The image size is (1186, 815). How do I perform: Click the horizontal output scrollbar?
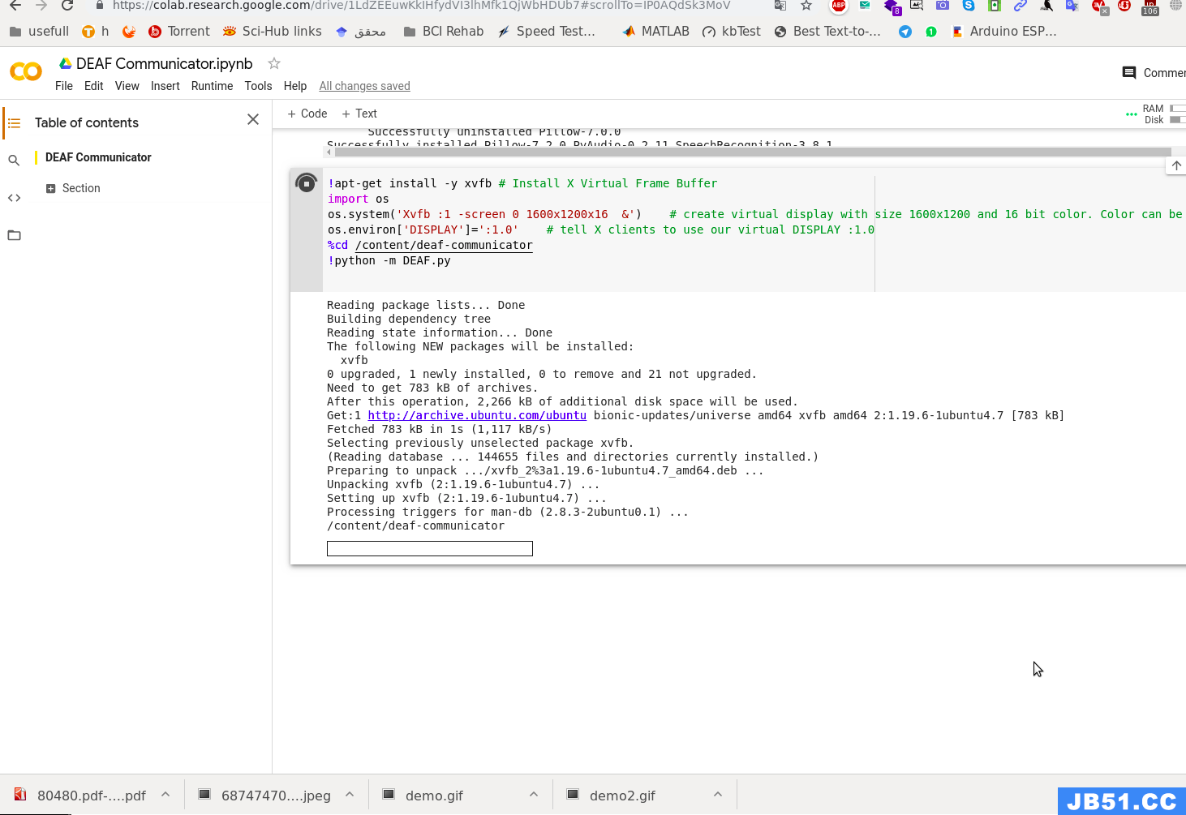tap(753, 152)
